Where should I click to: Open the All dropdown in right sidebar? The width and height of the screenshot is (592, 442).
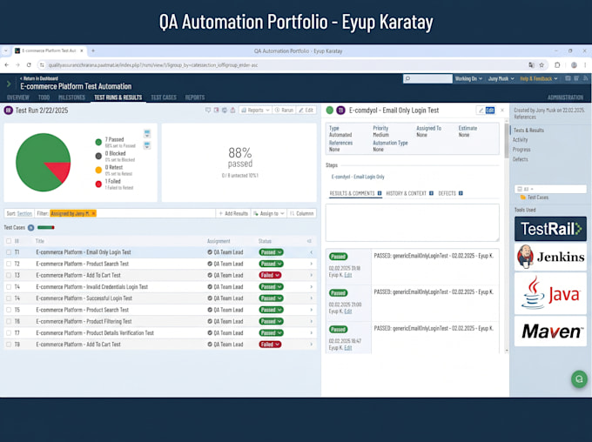tap(550, 189)
